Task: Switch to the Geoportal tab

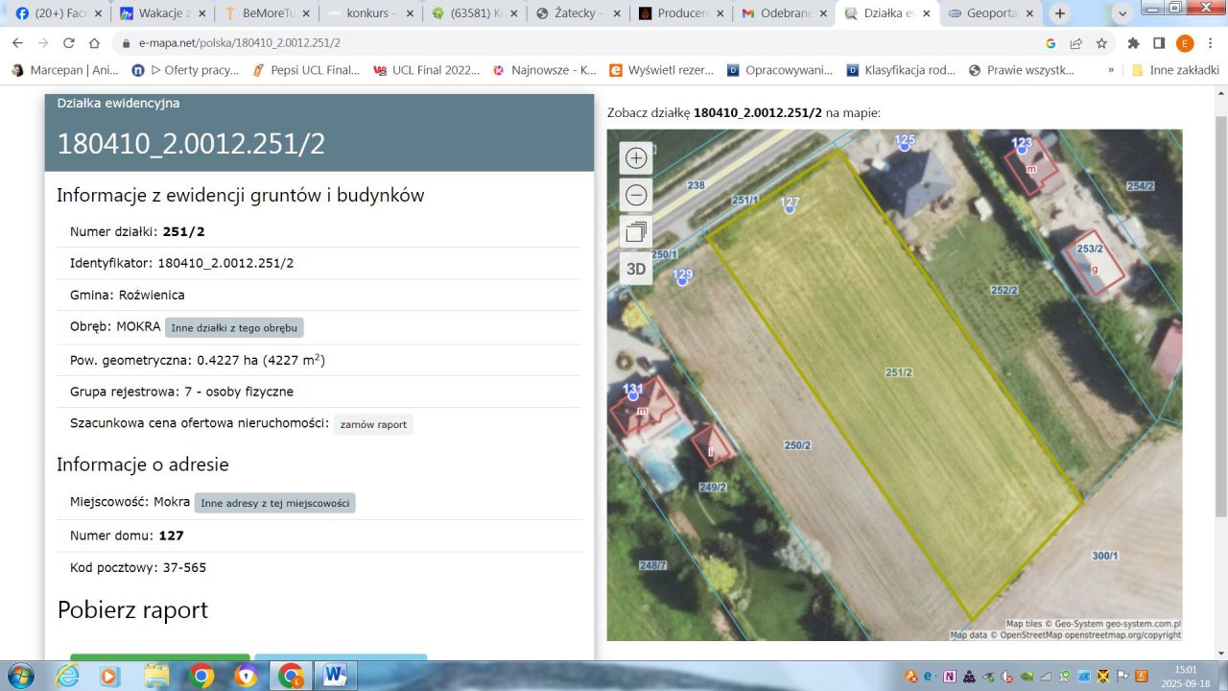Action: [x=992, y=13]
